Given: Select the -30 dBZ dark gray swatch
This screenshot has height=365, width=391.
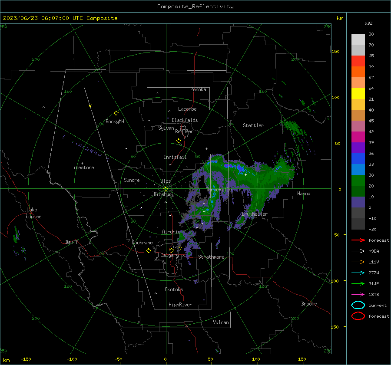Looking at the screenshot, I should (x=358, y=224).
